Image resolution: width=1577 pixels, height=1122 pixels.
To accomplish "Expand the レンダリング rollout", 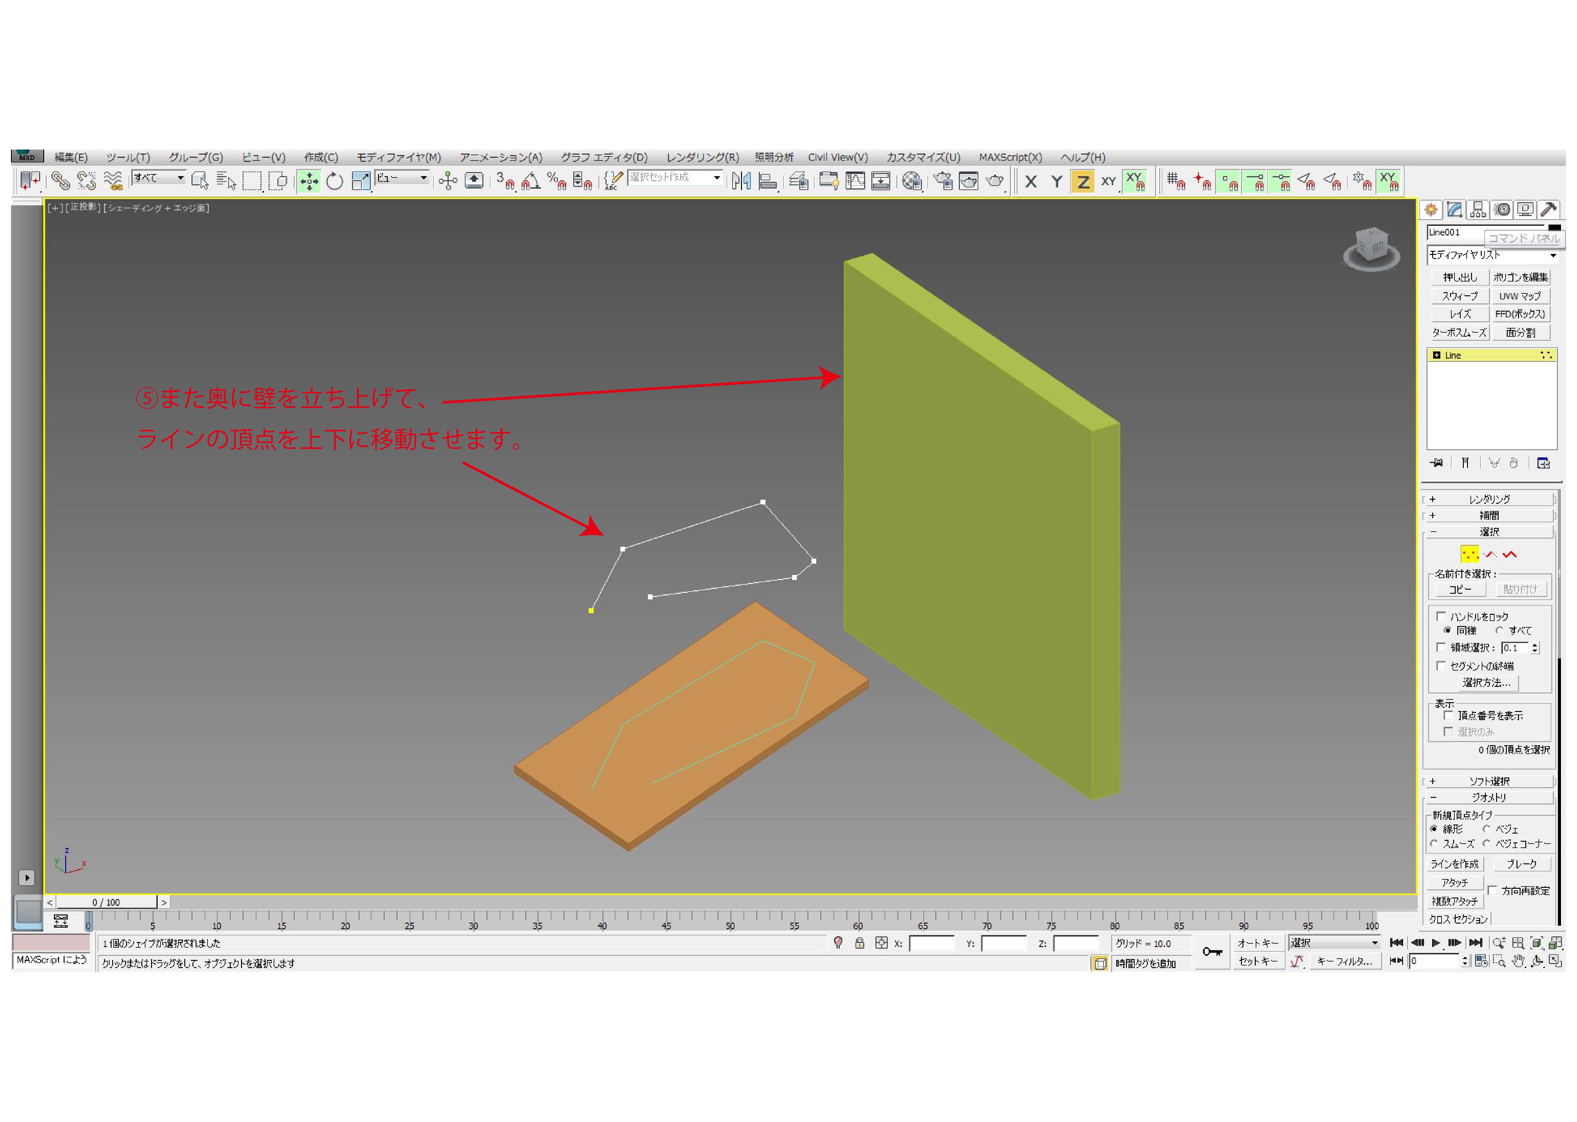I will click(1489, 499).
